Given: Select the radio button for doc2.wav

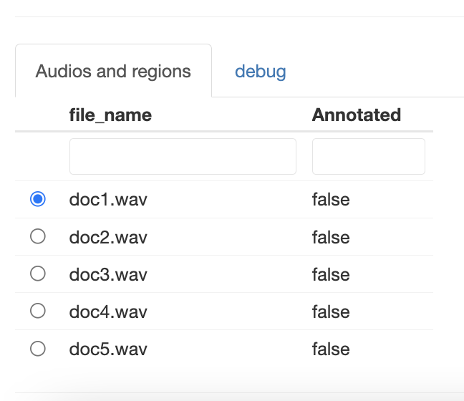Looking at the screenshot, I should [38, 236].
